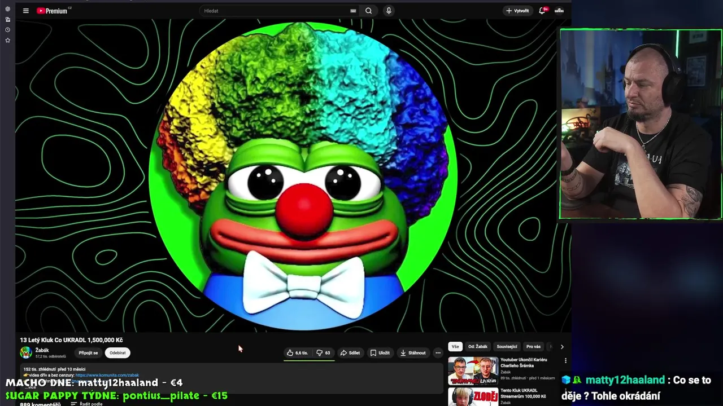Image resolution: width=723 pixels, height=406 pixels.
Task: Select the Od: Žabák filter chip
Action: tap(478, 347)
